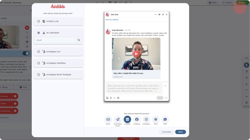Click the Preview button in background toolbar
250x140 pixels.
click(227, 3)
